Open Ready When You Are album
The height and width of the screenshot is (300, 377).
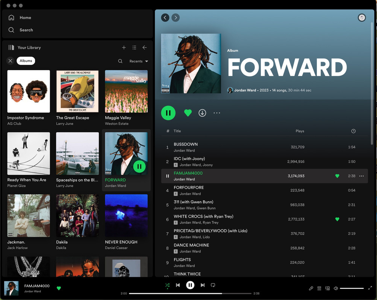click(29, 160)
